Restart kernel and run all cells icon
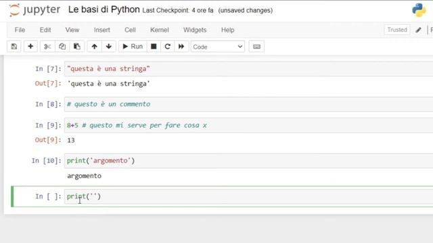Viewport: 433px width, 243px height. point(181,47)
